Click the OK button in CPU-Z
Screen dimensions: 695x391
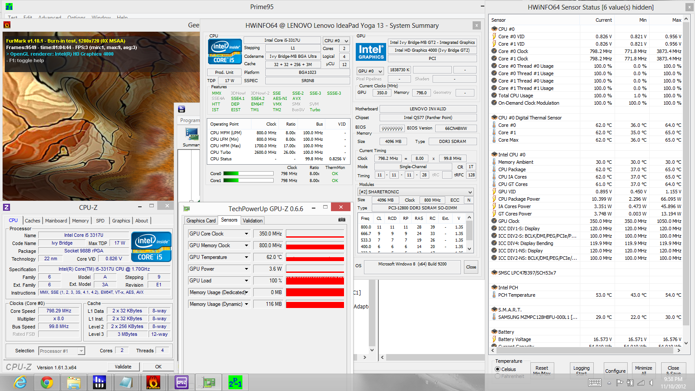coord(158,367)
